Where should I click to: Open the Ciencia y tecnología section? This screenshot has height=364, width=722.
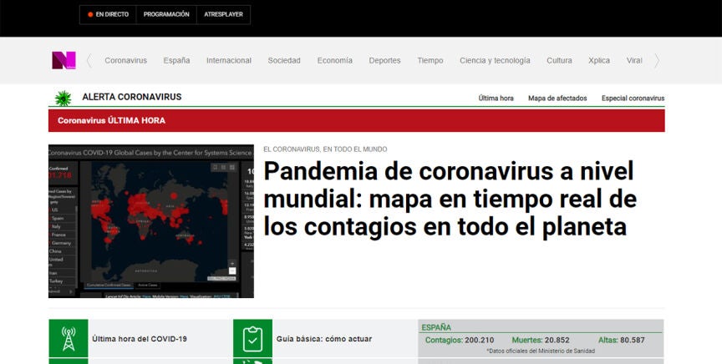click(495, 60)
